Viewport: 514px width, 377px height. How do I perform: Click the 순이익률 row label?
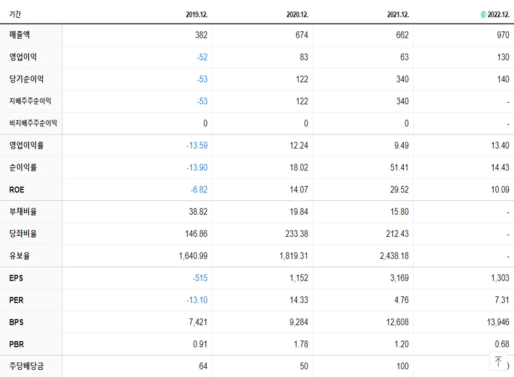click(23, 167)
